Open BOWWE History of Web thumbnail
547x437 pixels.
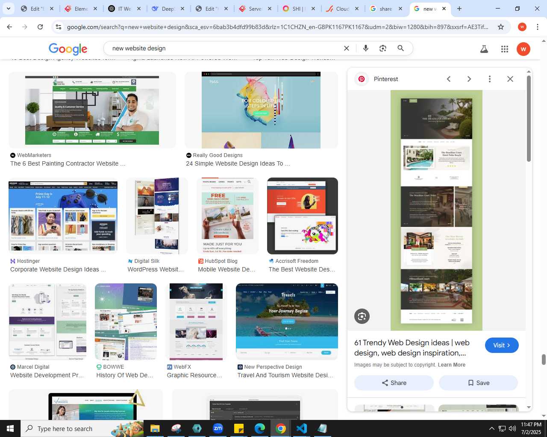click(126, 322)
